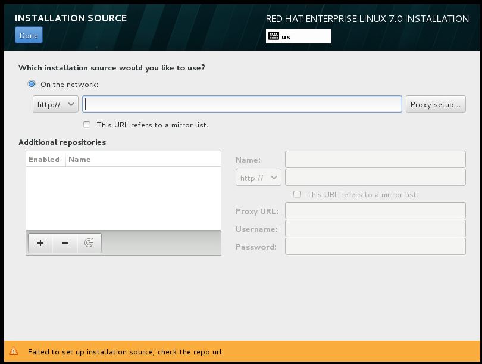Viewport: 482px width, 364px height.
Task: Click the remove repository minus icon
Action: [x=65, y=243]
